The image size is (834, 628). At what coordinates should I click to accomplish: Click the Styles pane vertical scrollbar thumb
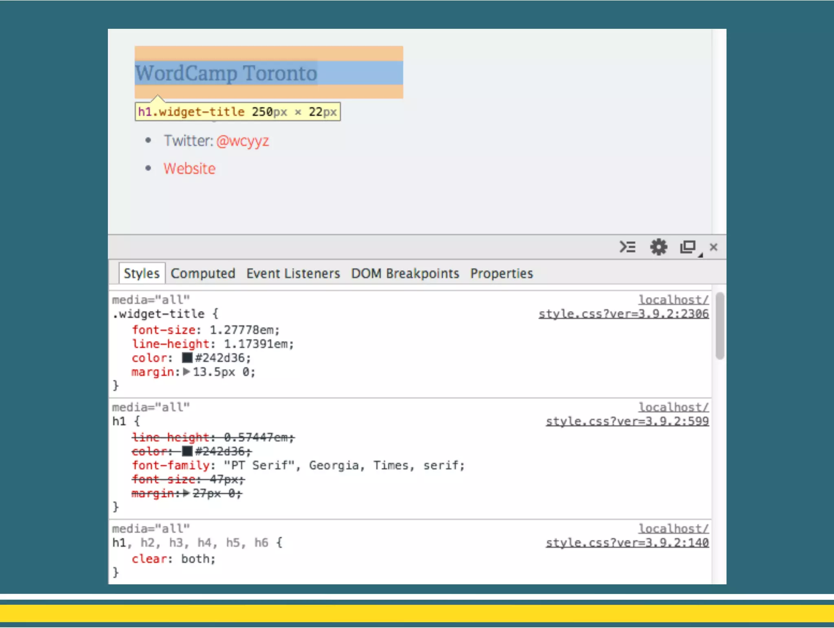[720, 326]
